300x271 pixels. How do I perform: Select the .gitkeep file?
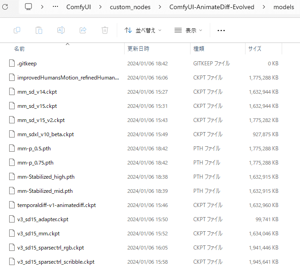(x=27, y=64)
